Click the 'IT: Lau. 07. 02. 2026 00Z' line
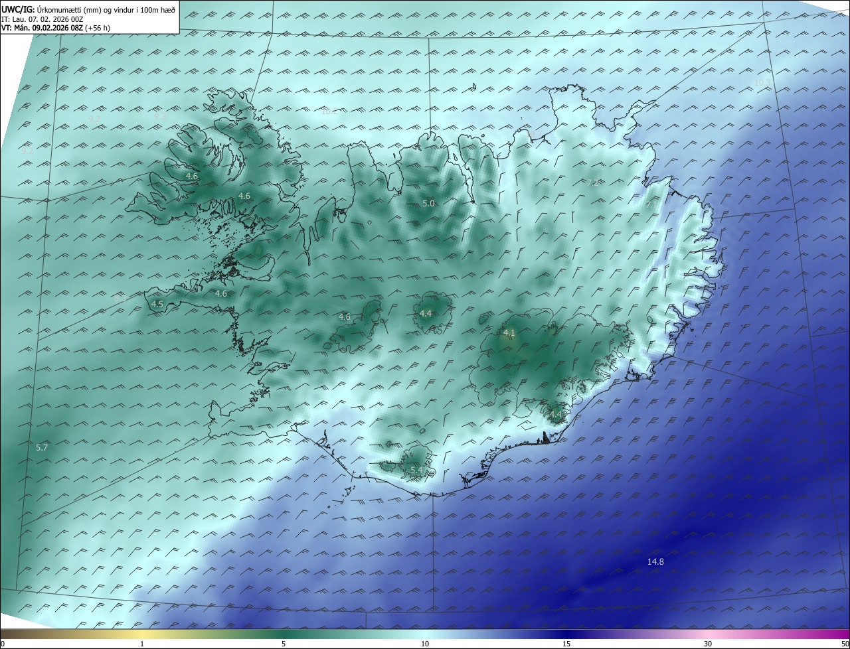This screenshot has height=649, width=850. pyautogui.click(x=42, y=19)
